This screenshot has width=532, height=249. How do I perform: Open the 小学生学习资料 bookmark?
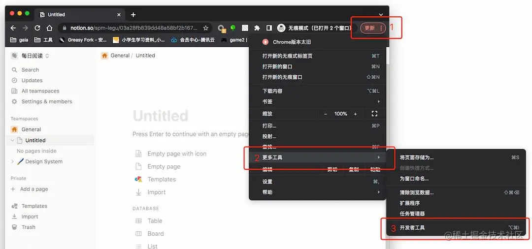point(139,40)
